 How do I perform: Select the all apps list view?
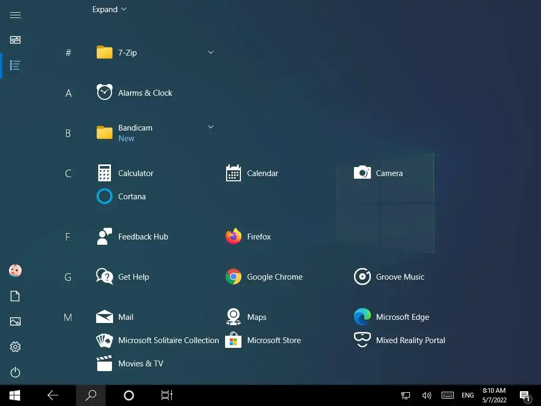point(15,65)
